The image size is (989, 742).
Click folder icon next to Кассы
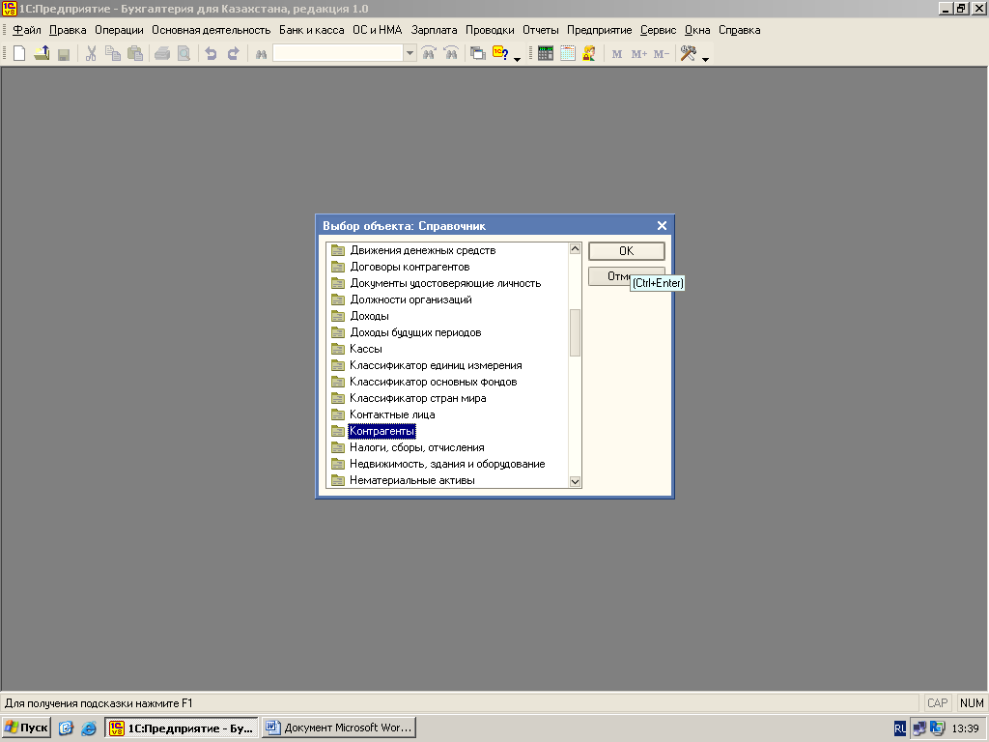coord(338,349)
